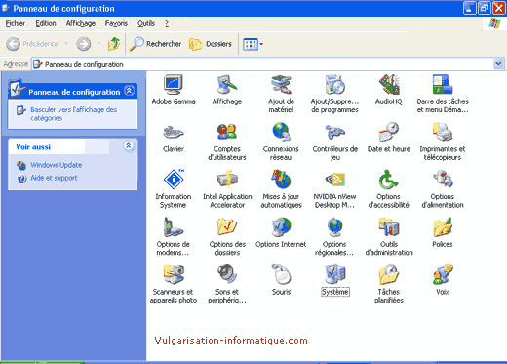Open Connexions réseau icon
Viewport: 507px width, 364px height.
click(281, 133)
